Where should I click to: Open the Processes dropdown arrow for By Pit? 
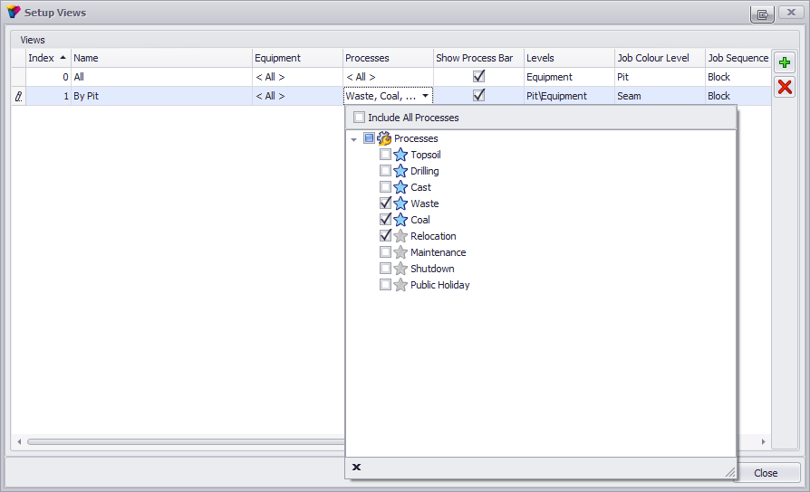[425, 96]
